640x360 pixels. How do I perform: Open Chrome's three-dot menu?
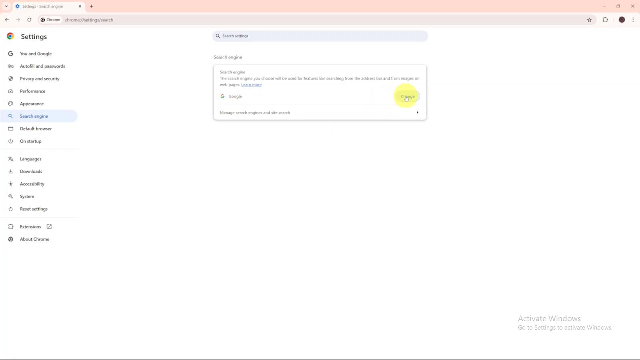633,20
